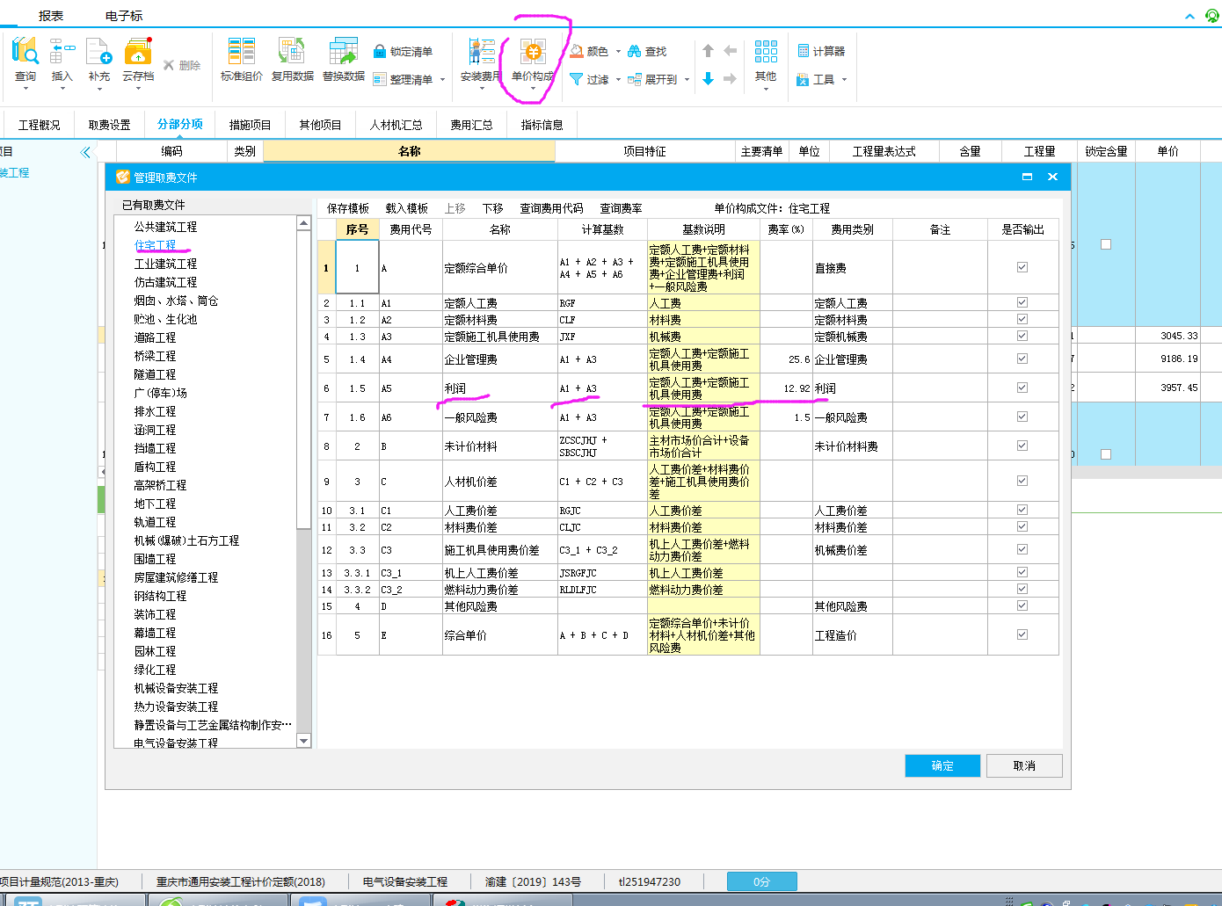The height and width of the screenshot is (906, 1222).
Task: Toggle 是否输出 for 其他风险费 row
Action: 1022,605
